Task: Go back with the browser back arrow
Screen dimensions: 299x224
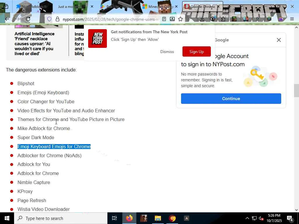Action: coord(7,19)
